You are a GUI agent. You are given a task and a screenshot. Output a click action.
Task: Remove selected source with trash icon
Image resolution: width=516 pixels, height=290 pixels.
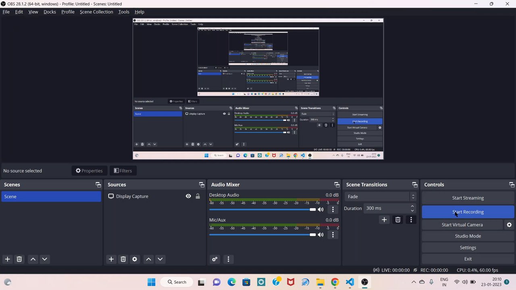[123, 259]
